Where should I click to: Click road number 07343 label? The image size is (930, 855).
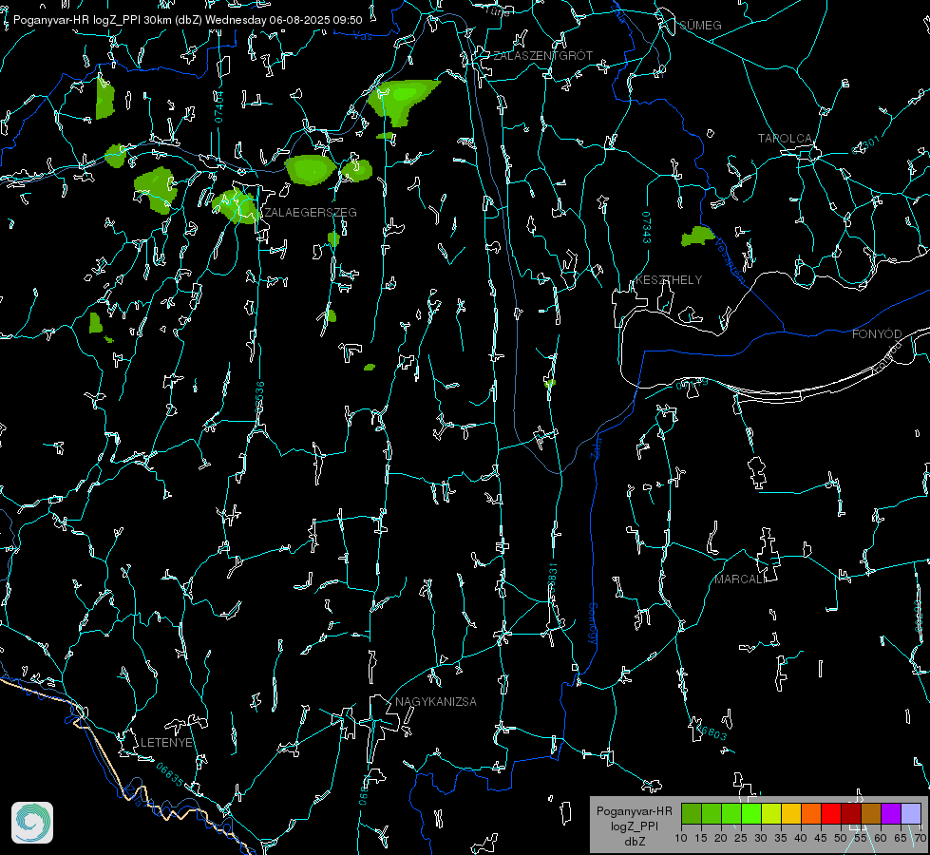[x=646, y=227]
